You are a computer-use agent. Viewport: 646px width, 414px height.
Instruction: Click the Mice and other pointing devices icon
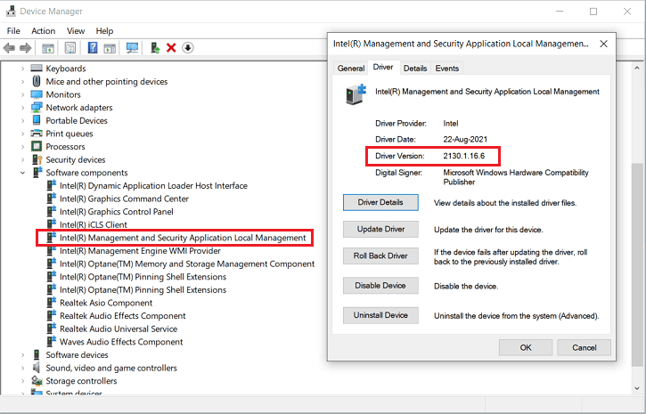[x=37, y=81]
